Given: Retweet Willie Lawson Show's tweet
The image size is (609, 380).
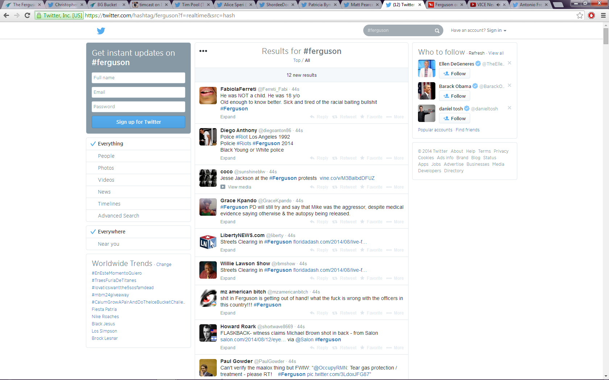Looking at the screenshot, I should (x=344, y=278).
